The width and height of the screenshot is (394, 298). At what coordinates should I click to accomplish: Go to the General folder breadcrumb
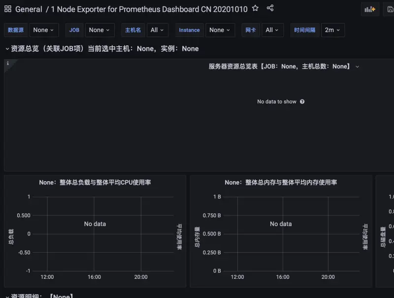click(29, 9)
